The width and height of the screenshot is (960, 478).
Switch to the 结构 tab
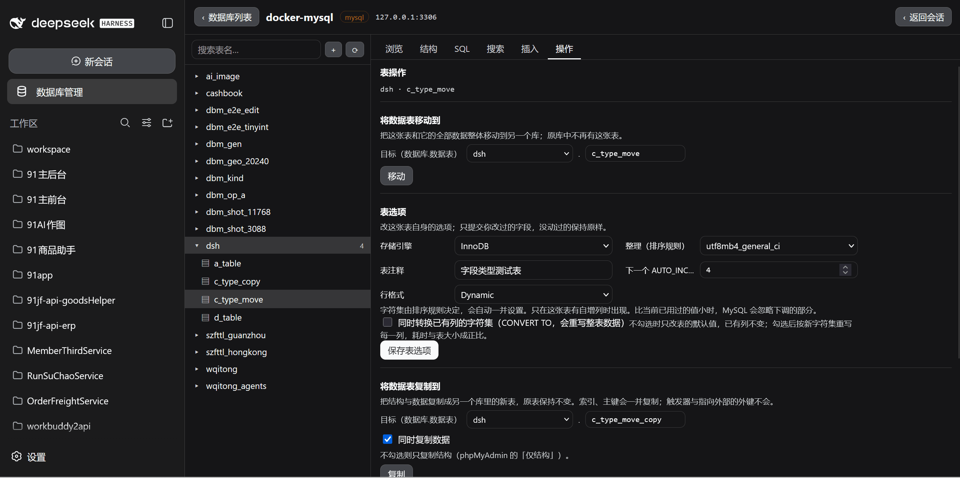point(428,49)
